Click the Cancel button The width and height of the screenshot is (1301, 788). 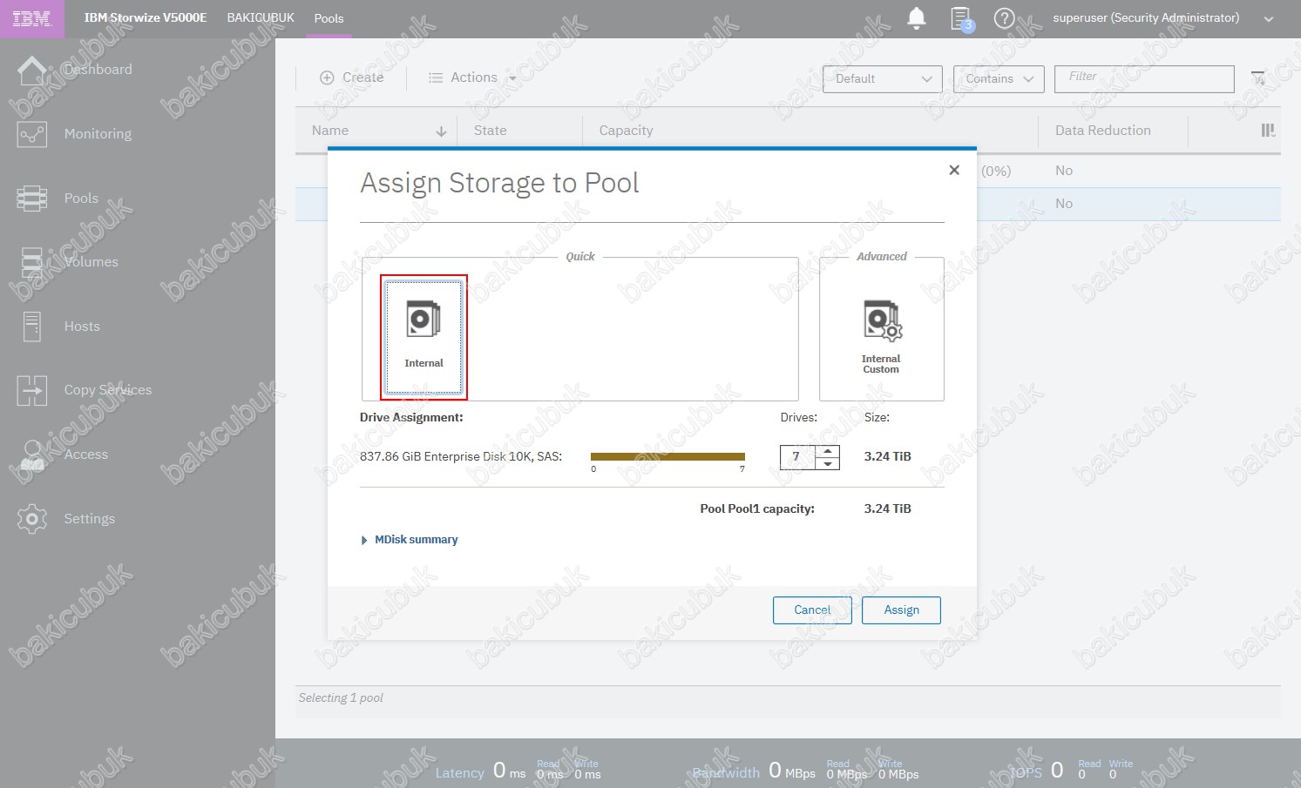tap(812, 610)
